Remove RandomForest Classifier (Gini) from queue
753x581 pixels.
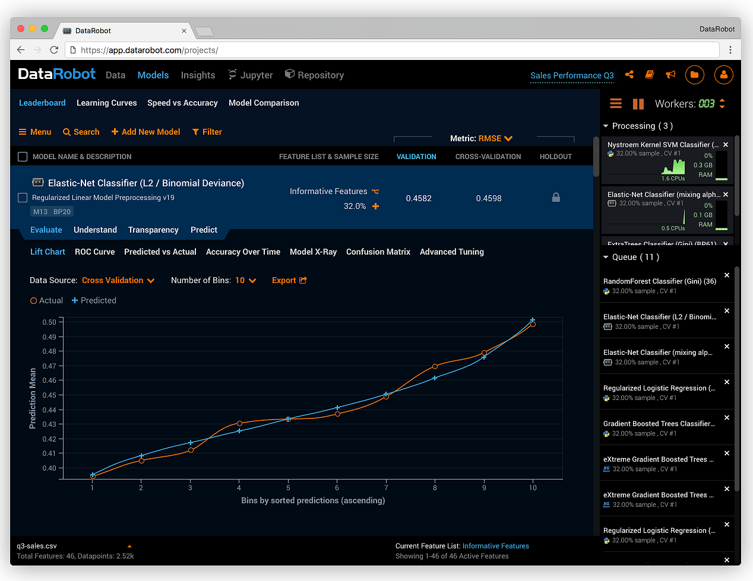[x=727, y=275]
